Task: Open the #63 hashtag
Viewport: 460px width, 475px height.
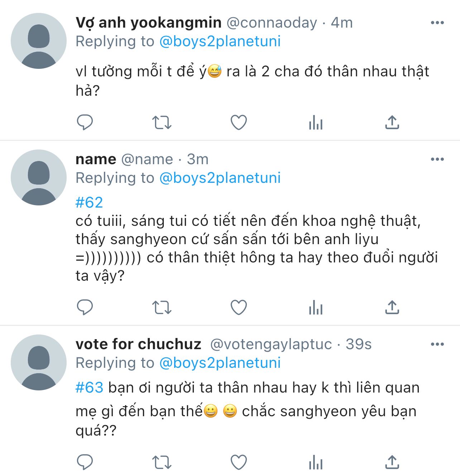Action: tap(90, 388)
